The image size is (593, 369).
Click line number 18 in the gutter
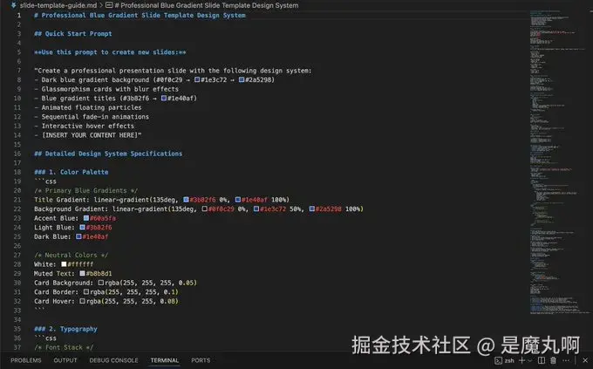(x=17, y=172)
